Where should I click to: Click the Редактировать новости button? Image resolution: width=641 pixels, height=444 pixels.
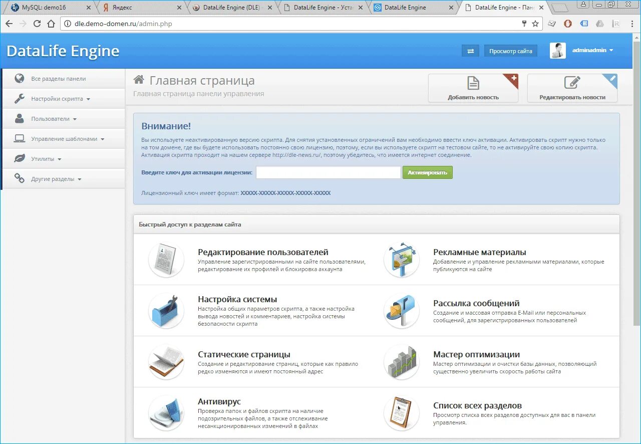(x=572, y=88)
